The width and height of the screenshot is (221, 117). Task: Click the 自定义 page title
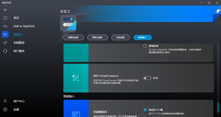pos(65,11)
